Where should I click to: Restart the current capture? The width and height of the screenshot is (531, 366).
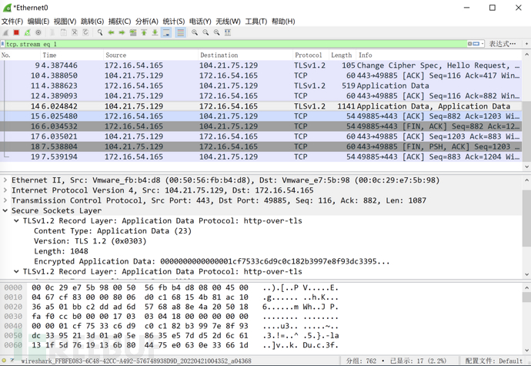tap(28, 32)
